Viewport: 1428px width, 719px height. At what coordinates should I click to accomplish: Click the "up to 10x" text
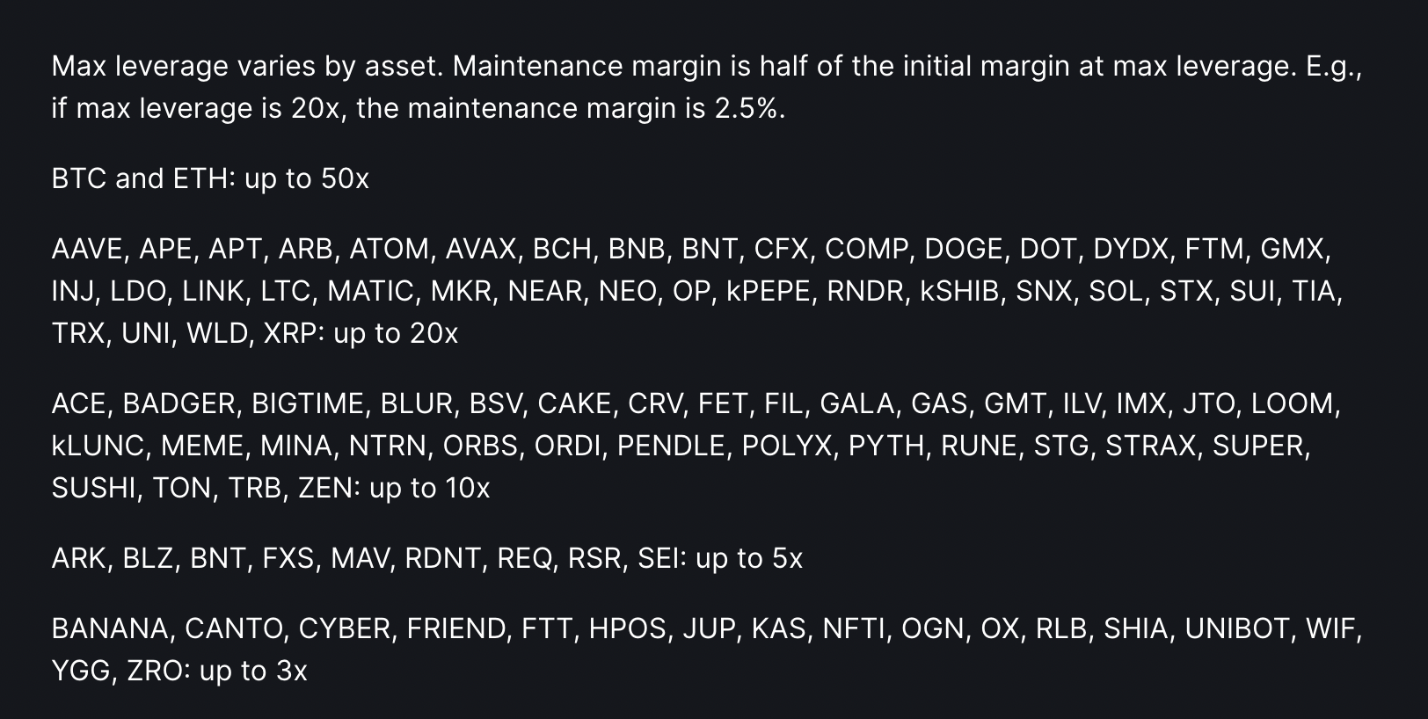[x=429, y=488]
